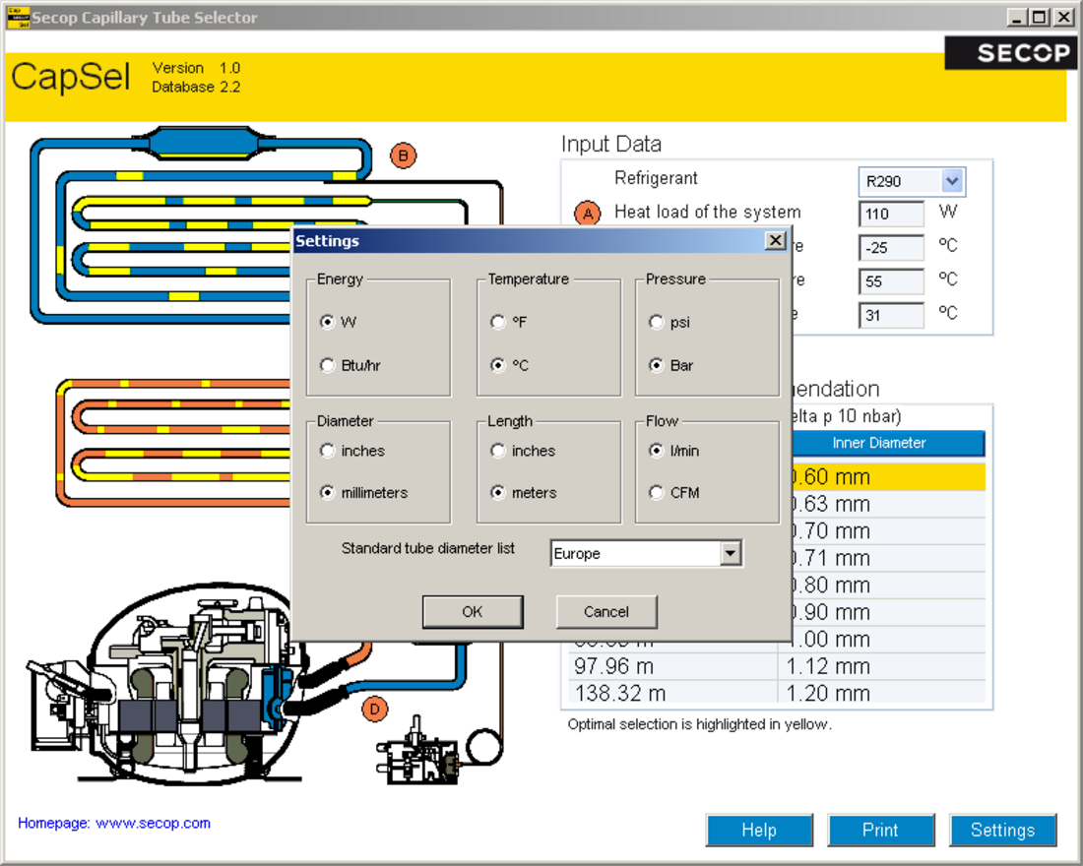1083x866 pixels.
Task: Open the www.secop.com homepage link
Action: (153, 823)
